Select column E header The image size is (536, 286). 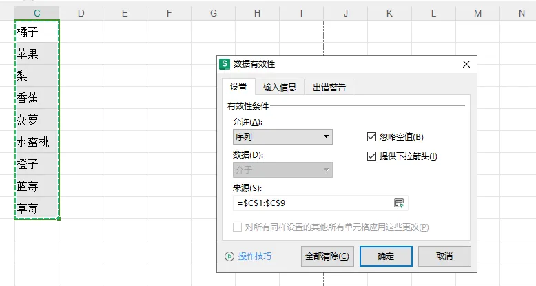(125, 13)
